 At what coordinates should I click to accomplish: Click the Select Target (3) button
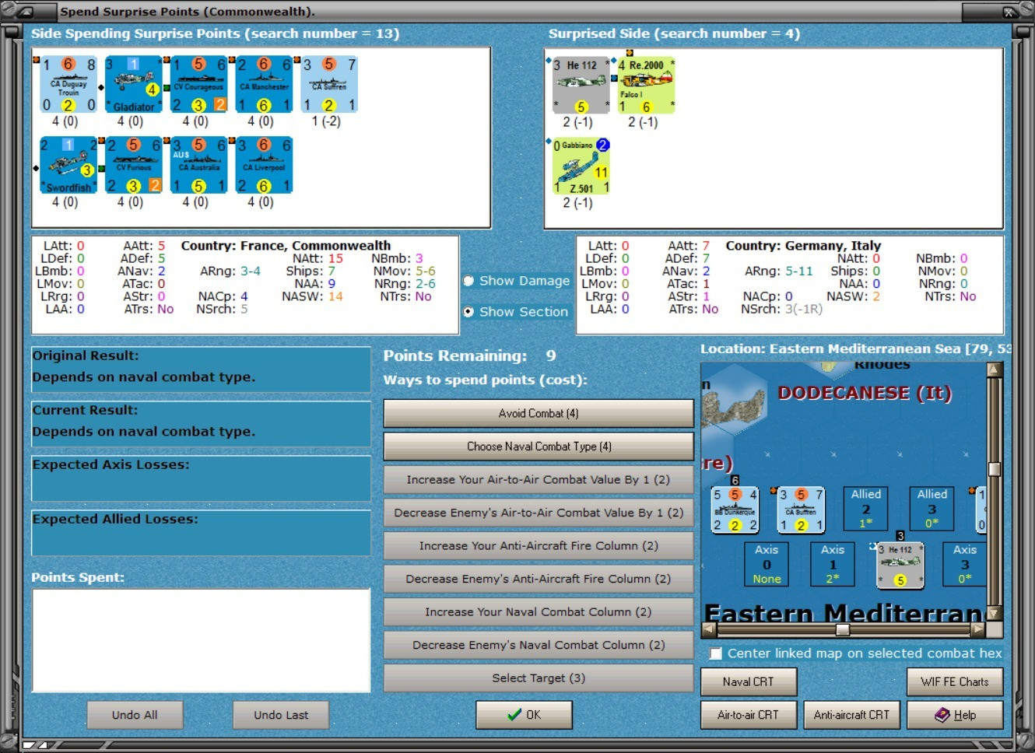[539, 678]
